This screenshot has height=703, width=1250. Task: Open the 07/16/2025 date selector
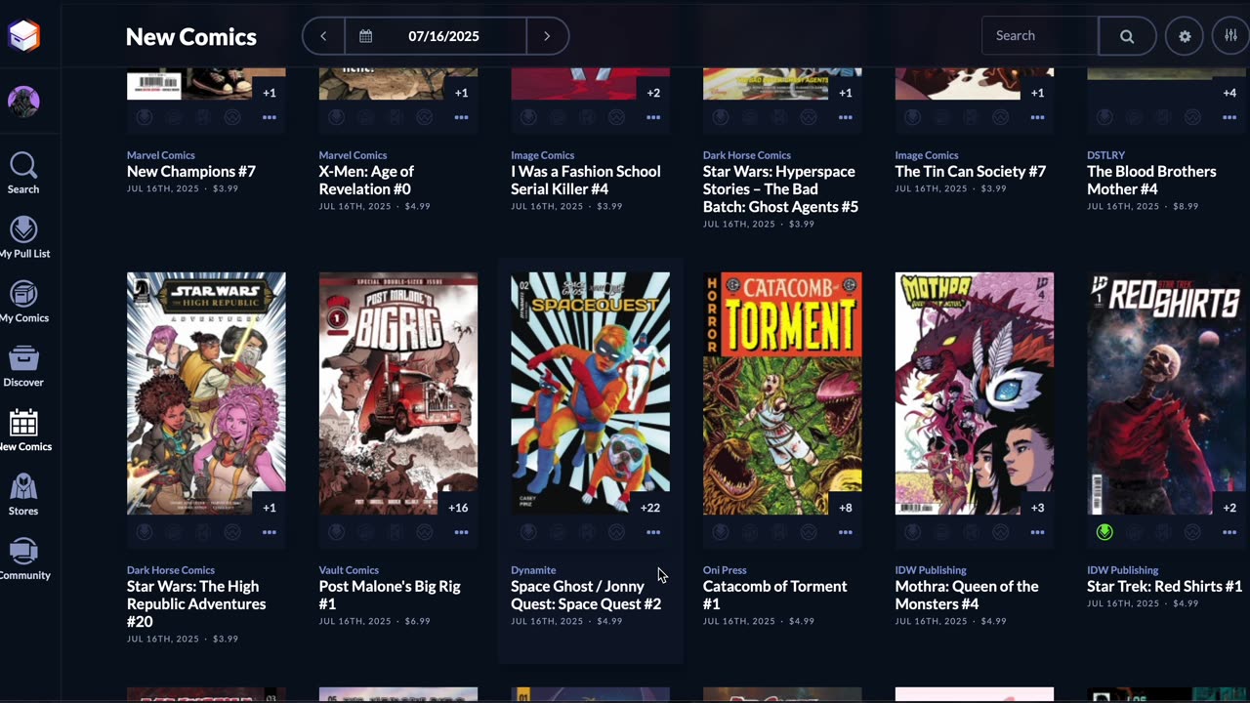(x=436, y=36)
